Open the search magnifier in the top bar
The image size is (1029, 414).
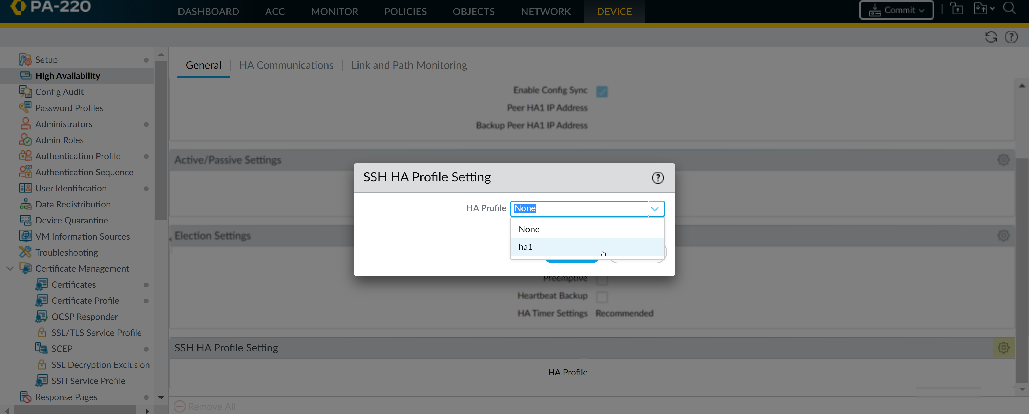pyautogui.click(x=1009, y=8)
